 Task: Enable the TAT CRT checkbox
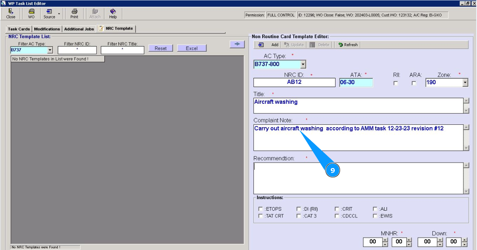(x=260, y=216)
